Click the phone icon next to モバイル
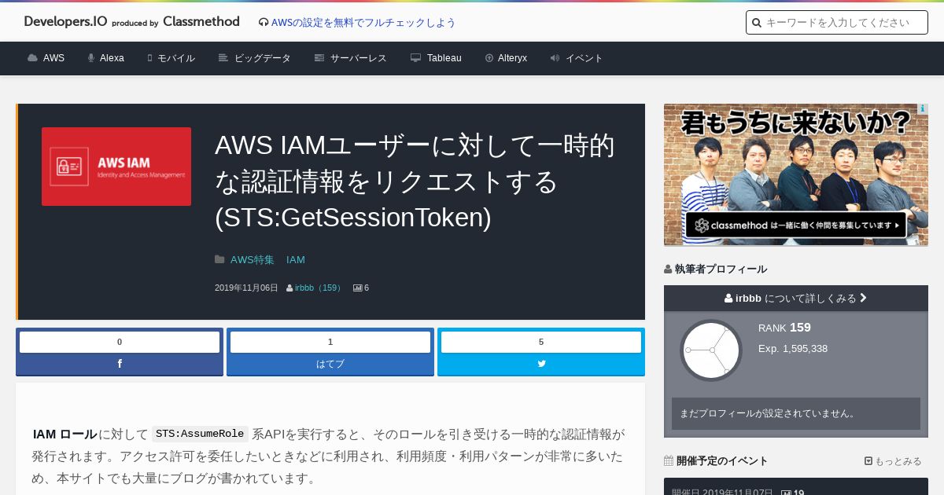This screenshot has width=944, height=495. pos(149,58)
